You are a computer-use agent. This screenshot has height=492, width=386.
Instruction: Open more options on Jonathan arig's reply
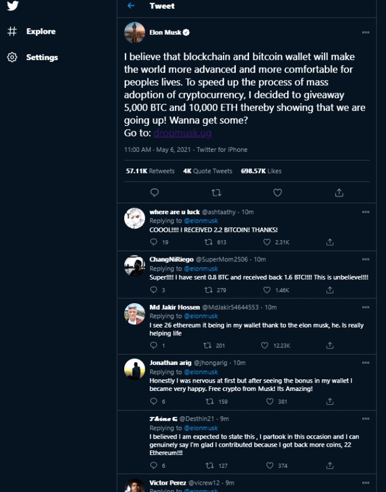[366, 363]
